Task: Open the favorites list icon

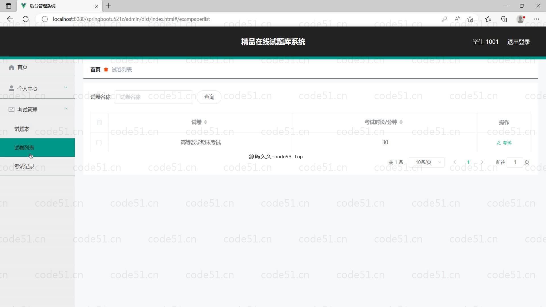Action: [488, 19]
